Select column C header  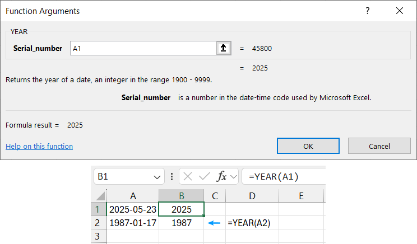215,196
